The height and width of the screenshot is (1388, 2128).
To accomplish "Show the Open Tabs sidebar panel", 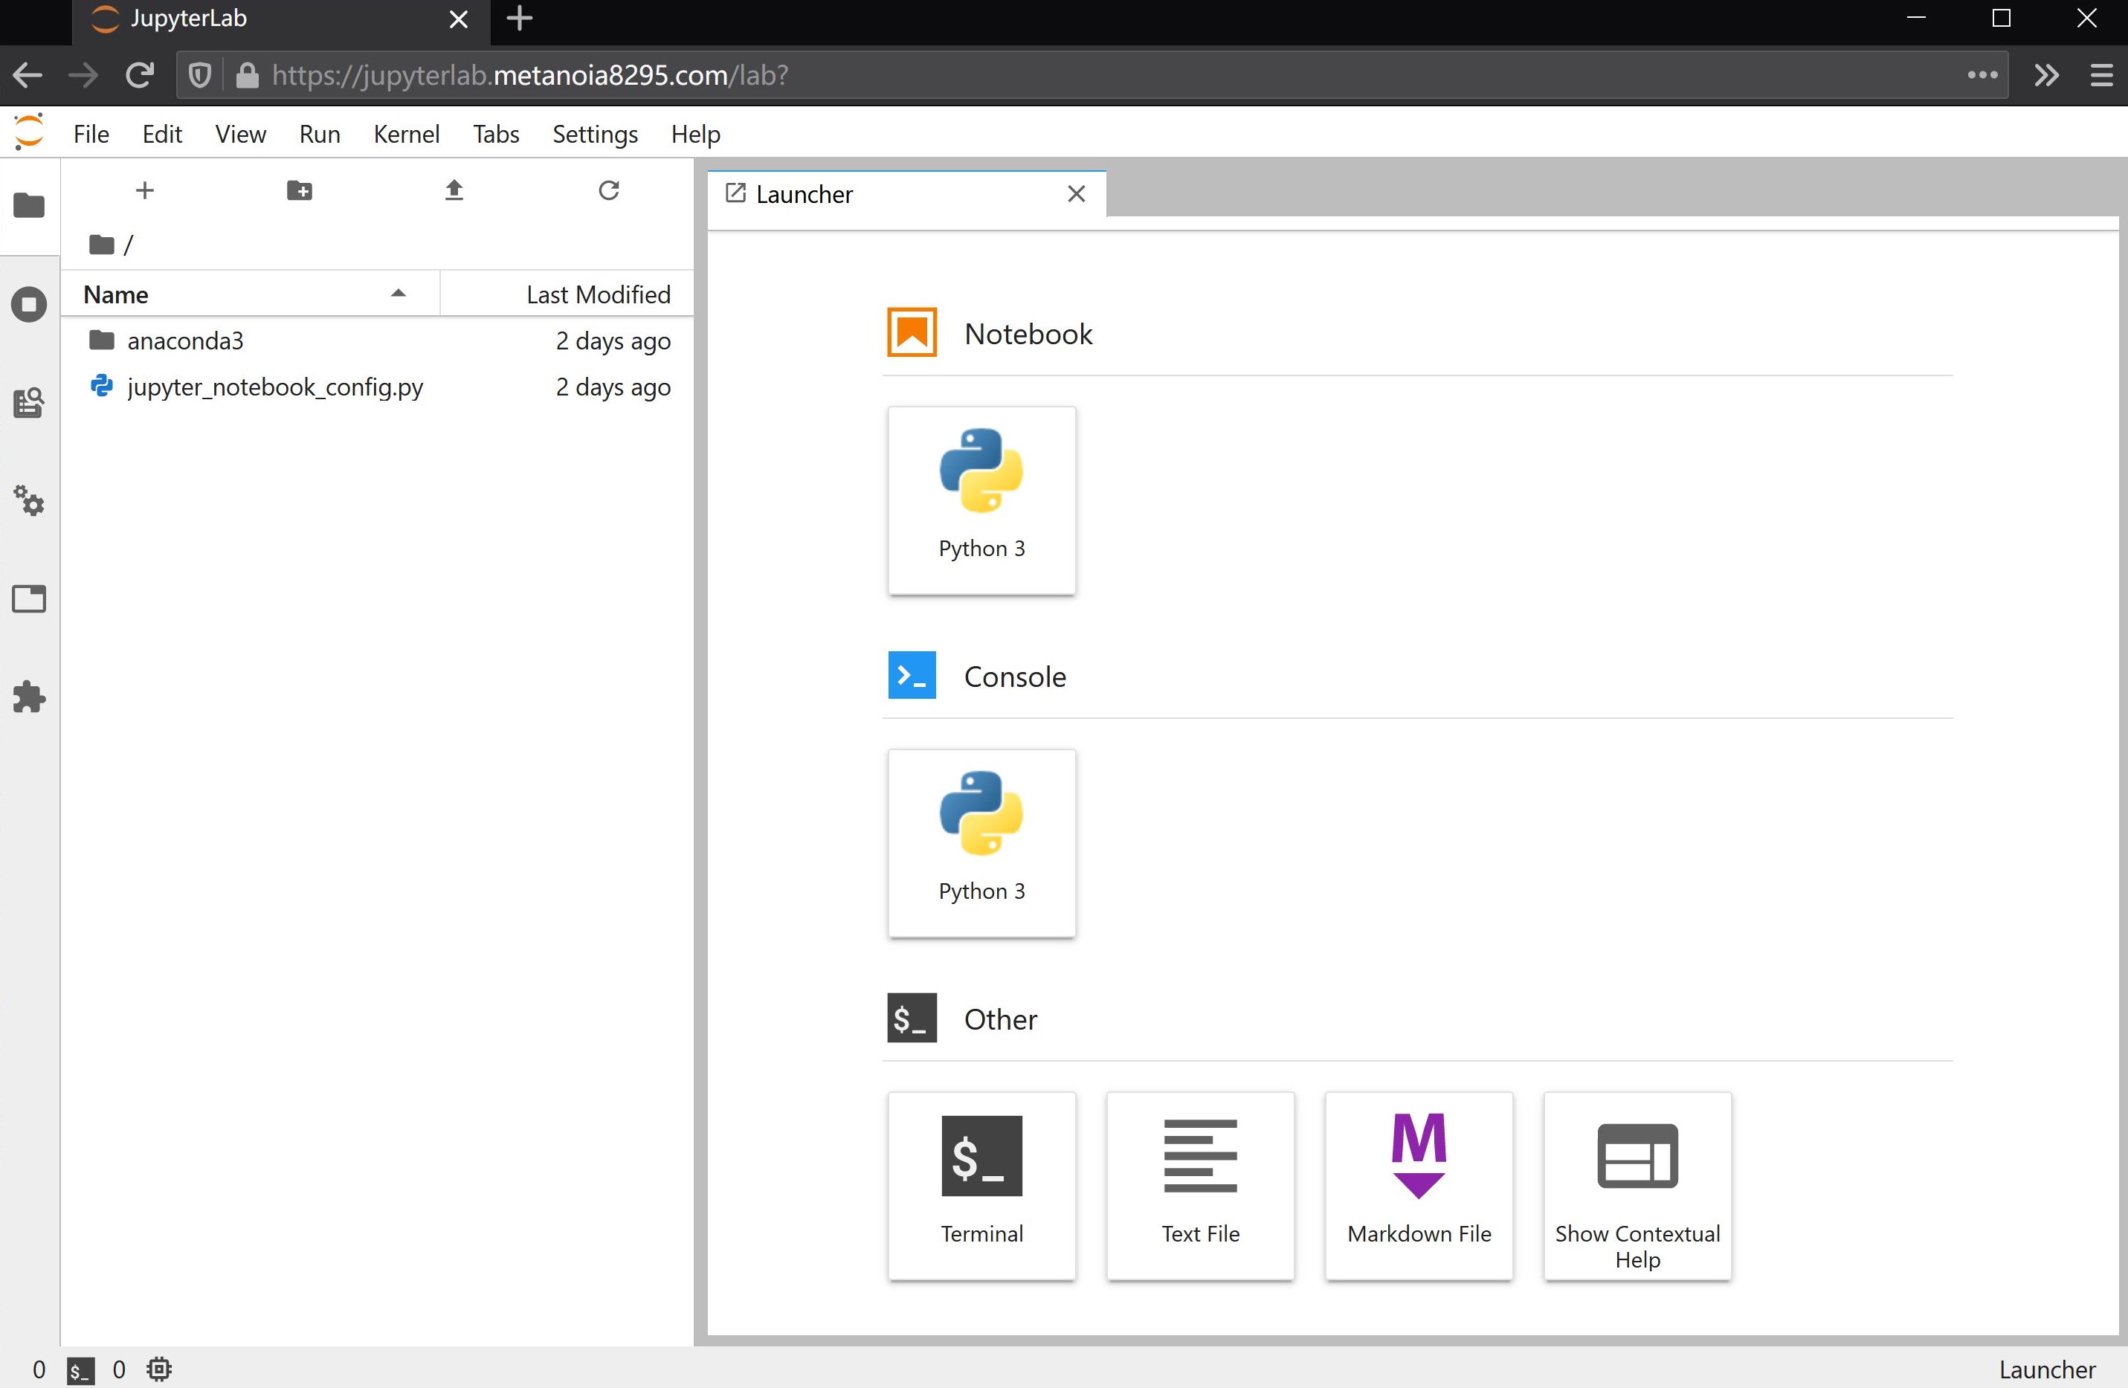I will tap(28, 598).
